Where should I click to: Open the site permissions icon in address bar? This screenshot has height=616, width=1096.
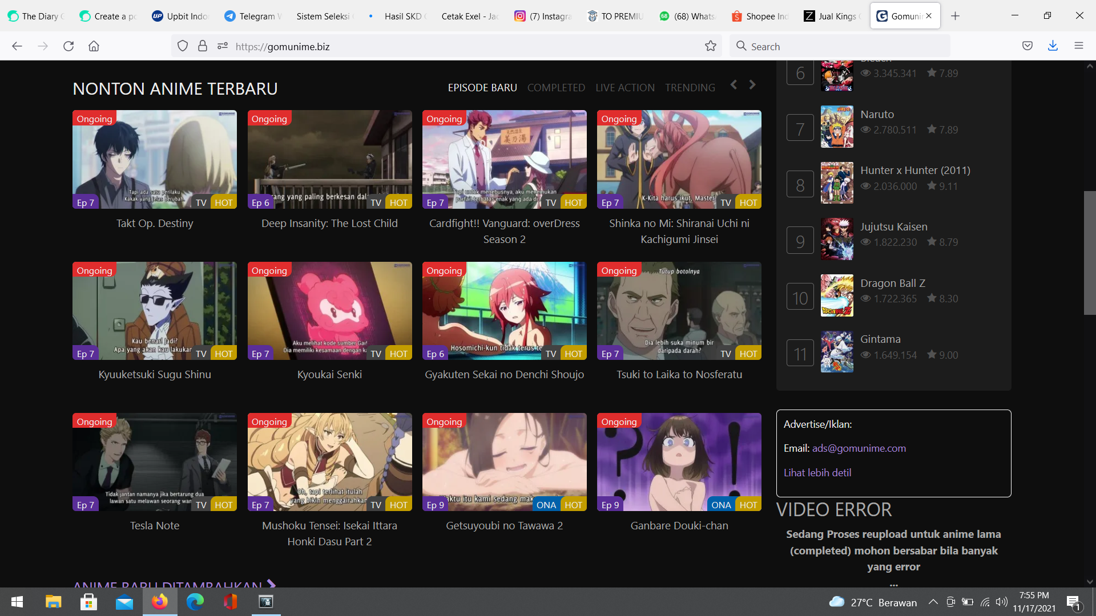(x=223, y=46)
